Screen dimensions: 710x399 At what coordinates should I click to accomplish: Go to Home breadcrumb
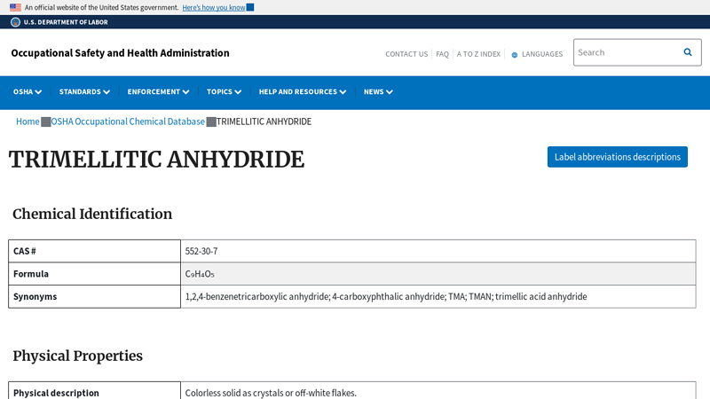28,121
